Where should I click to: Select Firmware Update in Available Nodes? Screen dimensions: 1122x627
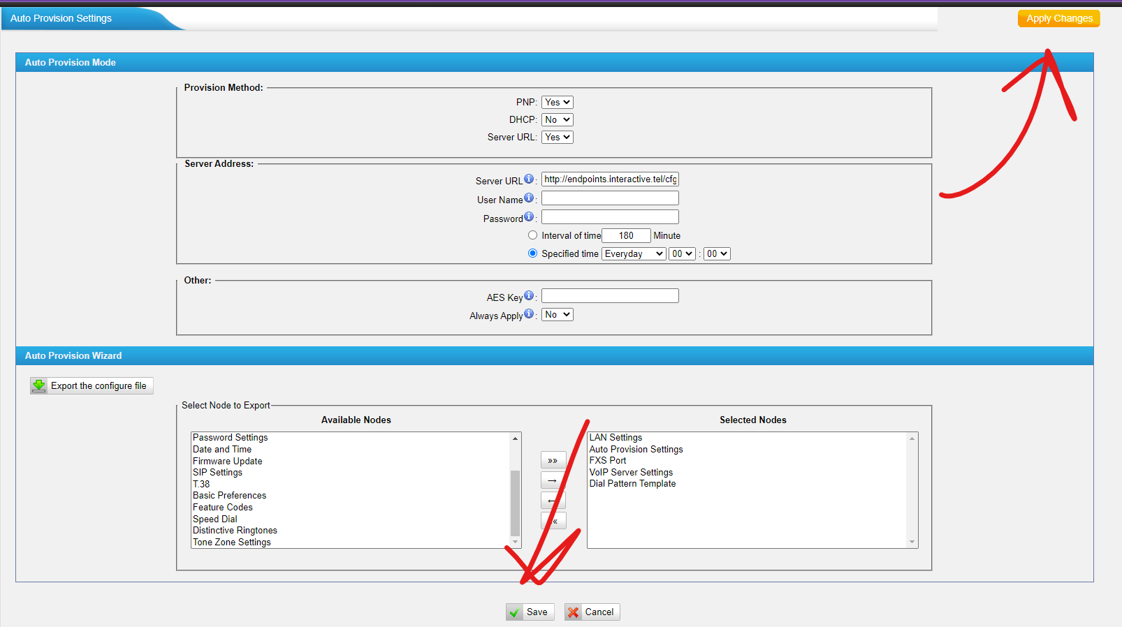tap(228, 461)
